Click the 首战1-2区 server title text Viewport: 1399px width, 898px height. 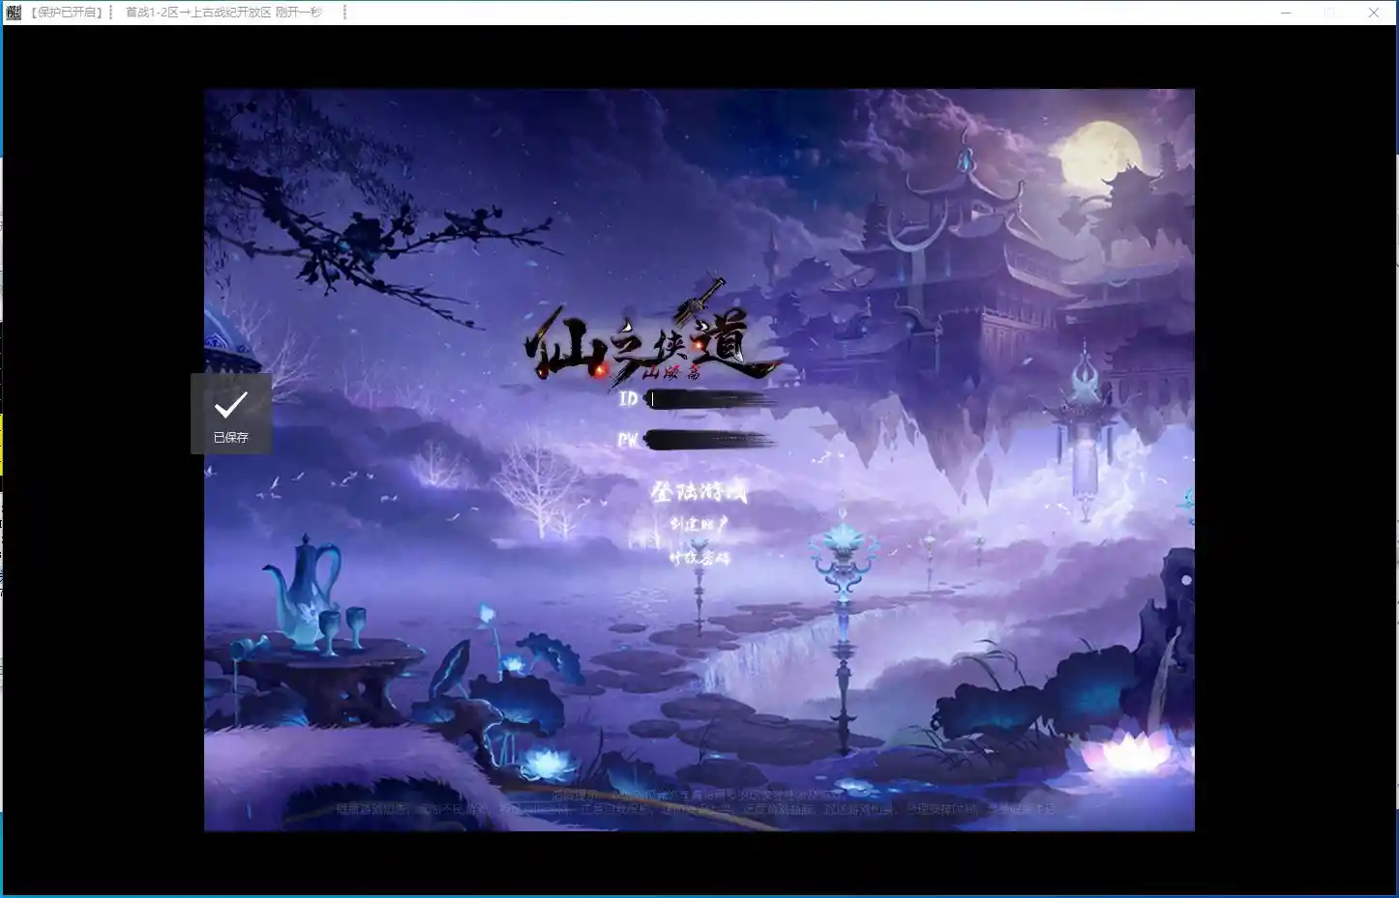(224, 13)
